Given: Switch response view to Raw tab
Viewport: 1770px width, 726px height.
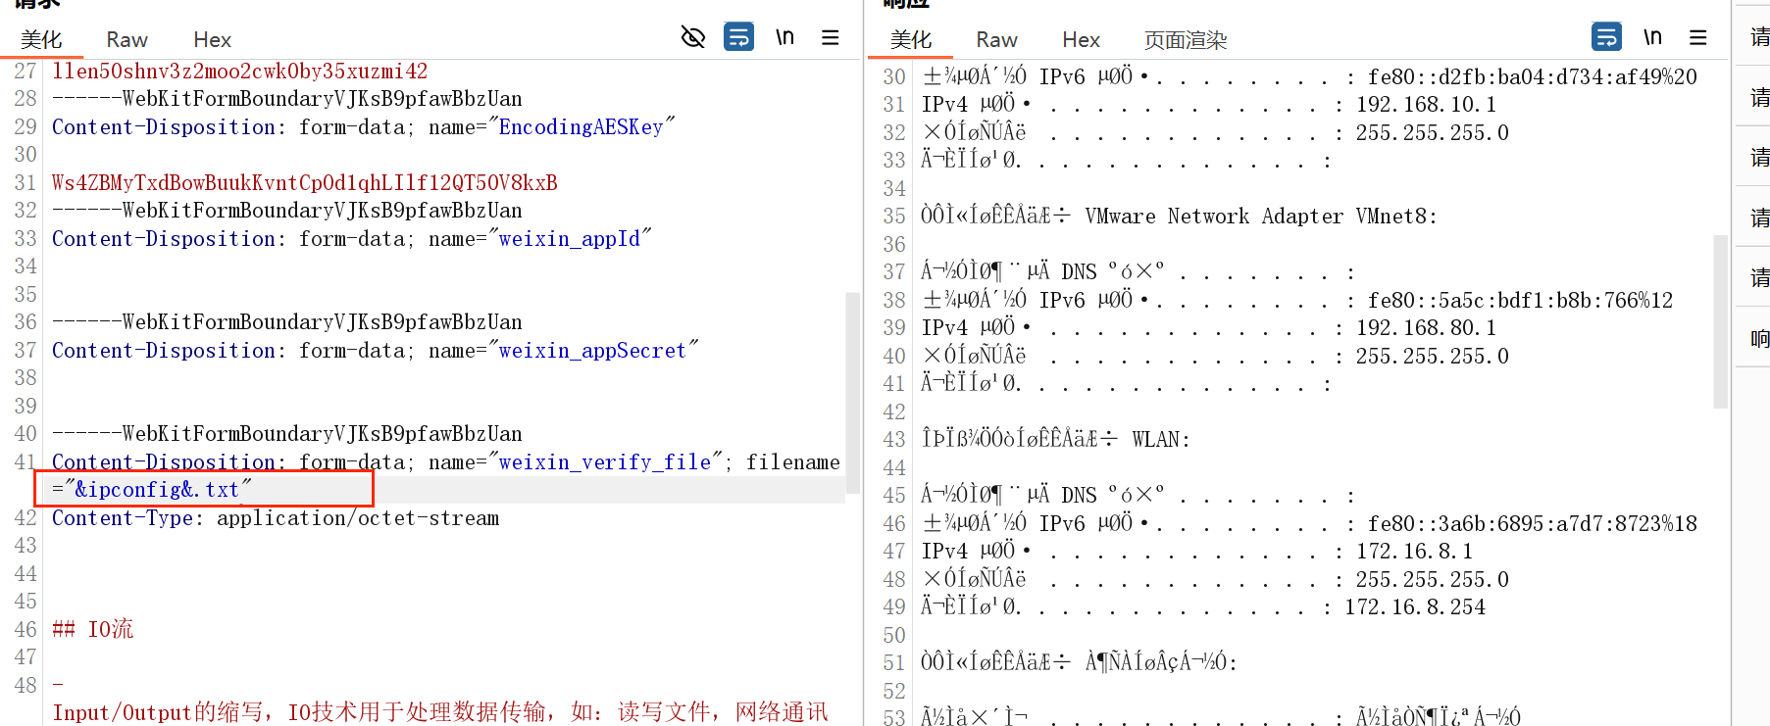Looking at the screenshot, I should click(996, 40).
